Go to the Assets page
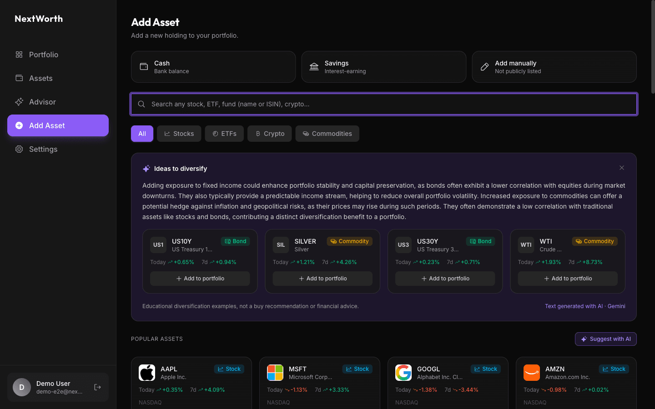Screen dimensions: 655x409 58,78
